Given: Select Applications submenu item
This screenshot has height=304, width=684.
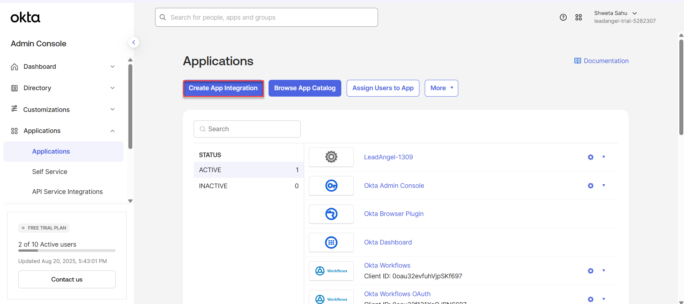Looking at the screenshot, I should point(63,151).
